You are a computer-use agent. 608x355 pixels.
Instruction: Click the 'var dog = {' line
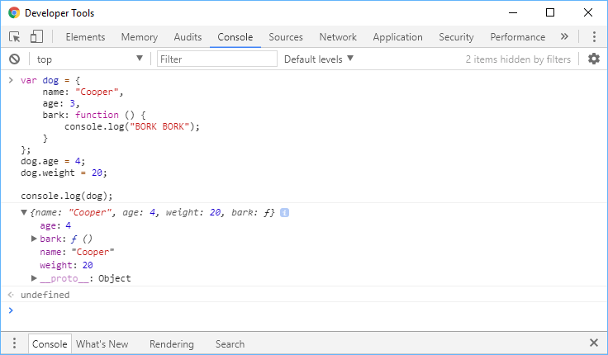pyautogui.click(x=50, y=80)
